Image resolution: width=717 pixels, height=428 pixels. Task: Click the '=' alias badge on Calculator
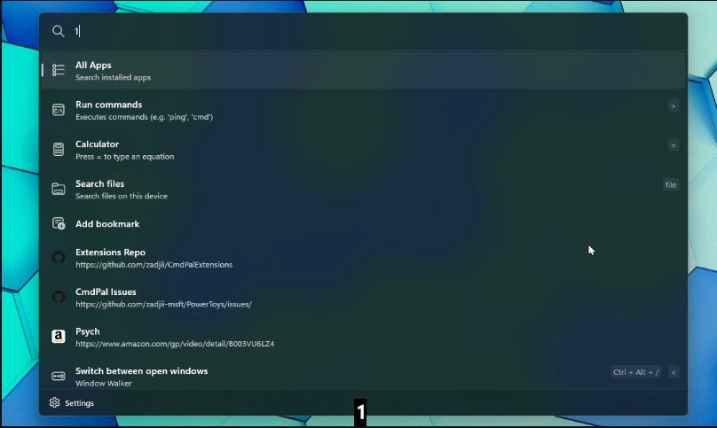pyautogui.click(x=674, y=145)
